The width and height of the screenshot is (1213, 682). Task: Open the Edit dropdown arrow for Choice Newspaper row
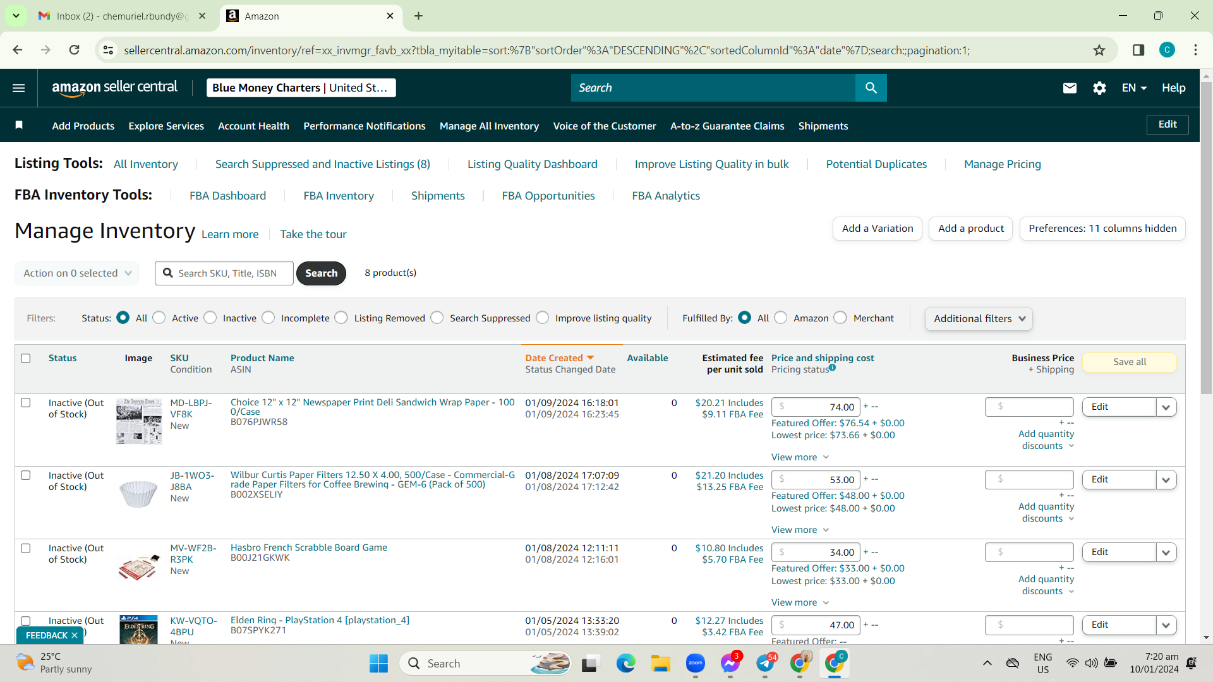1166,407
